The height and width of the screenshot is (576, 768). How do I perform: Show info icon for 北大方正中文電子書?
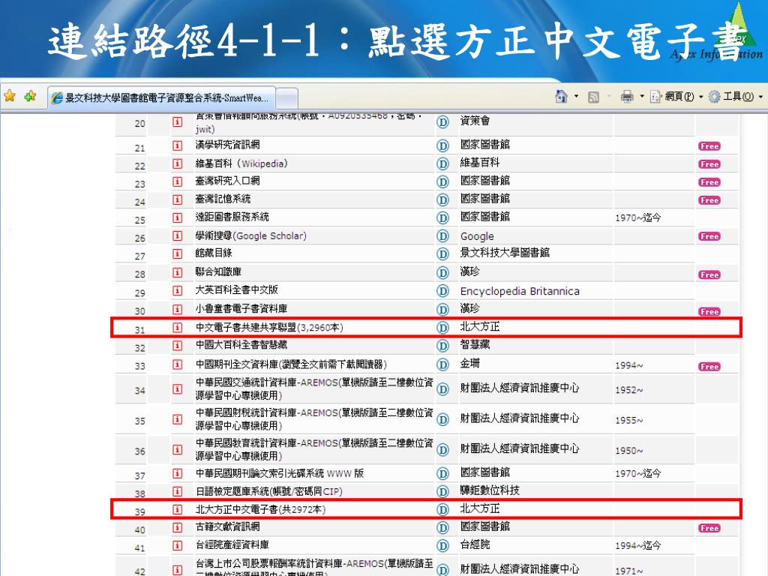(x=177, y=509)
